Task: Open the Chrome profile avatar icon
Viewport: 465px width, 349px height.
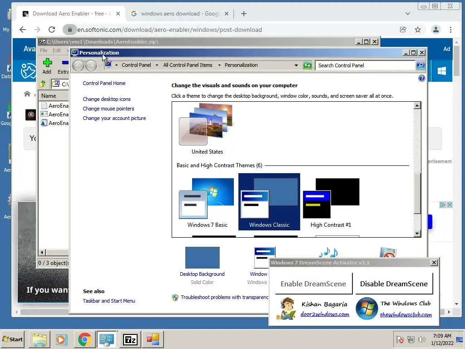Action: [x=435, y=30]
